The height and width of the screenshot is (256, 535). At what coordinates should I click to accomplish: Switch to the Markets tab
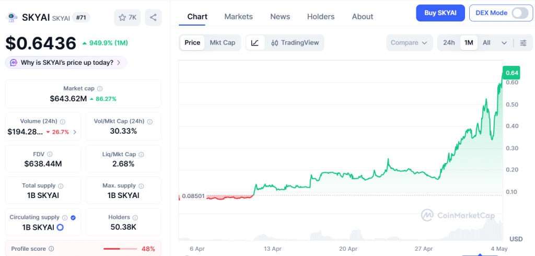[238, 16]
